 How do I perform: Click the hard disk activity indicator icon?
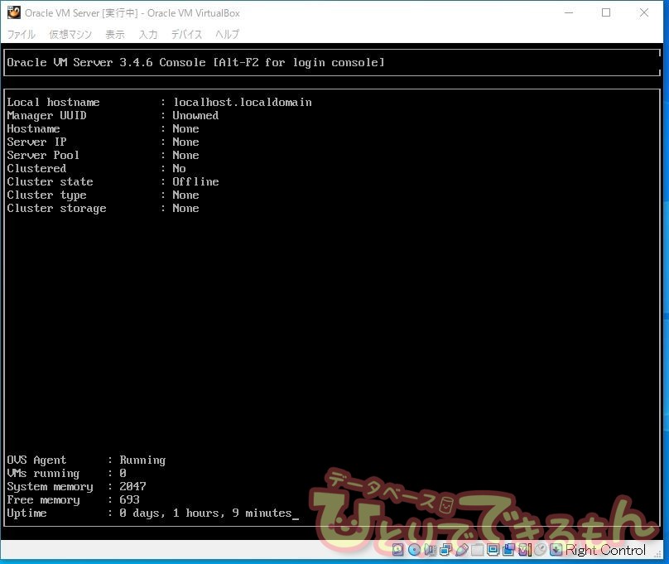coord(399,550)
